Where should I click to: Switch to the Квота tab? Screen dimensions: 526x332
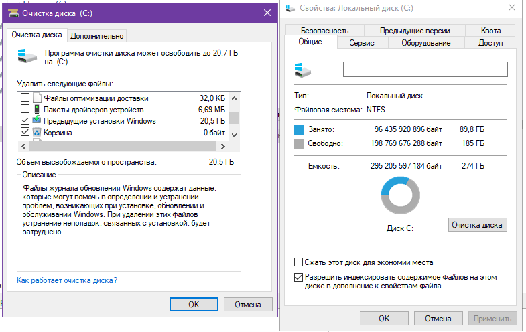point(490,31)
